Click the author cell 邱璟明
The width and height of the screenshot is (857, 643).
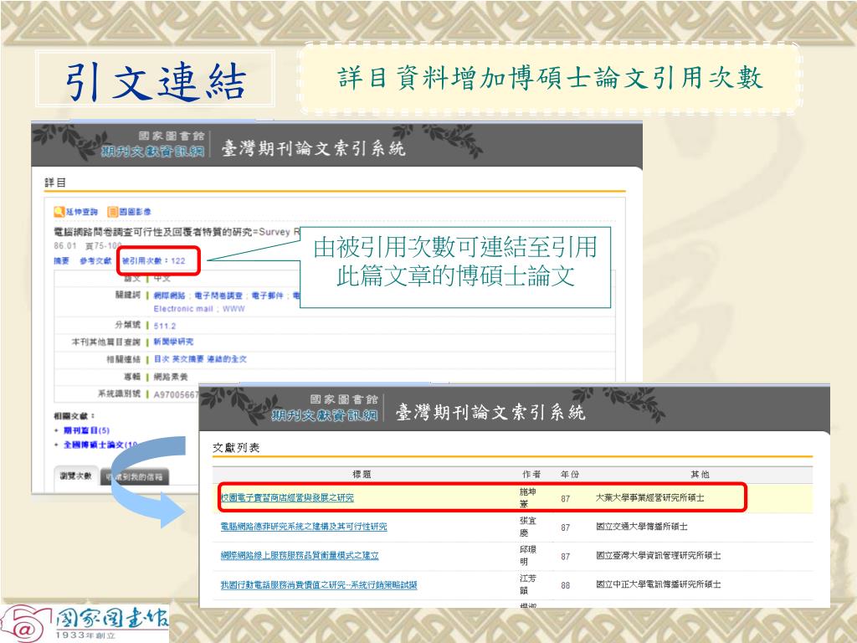tap(527, 556)
